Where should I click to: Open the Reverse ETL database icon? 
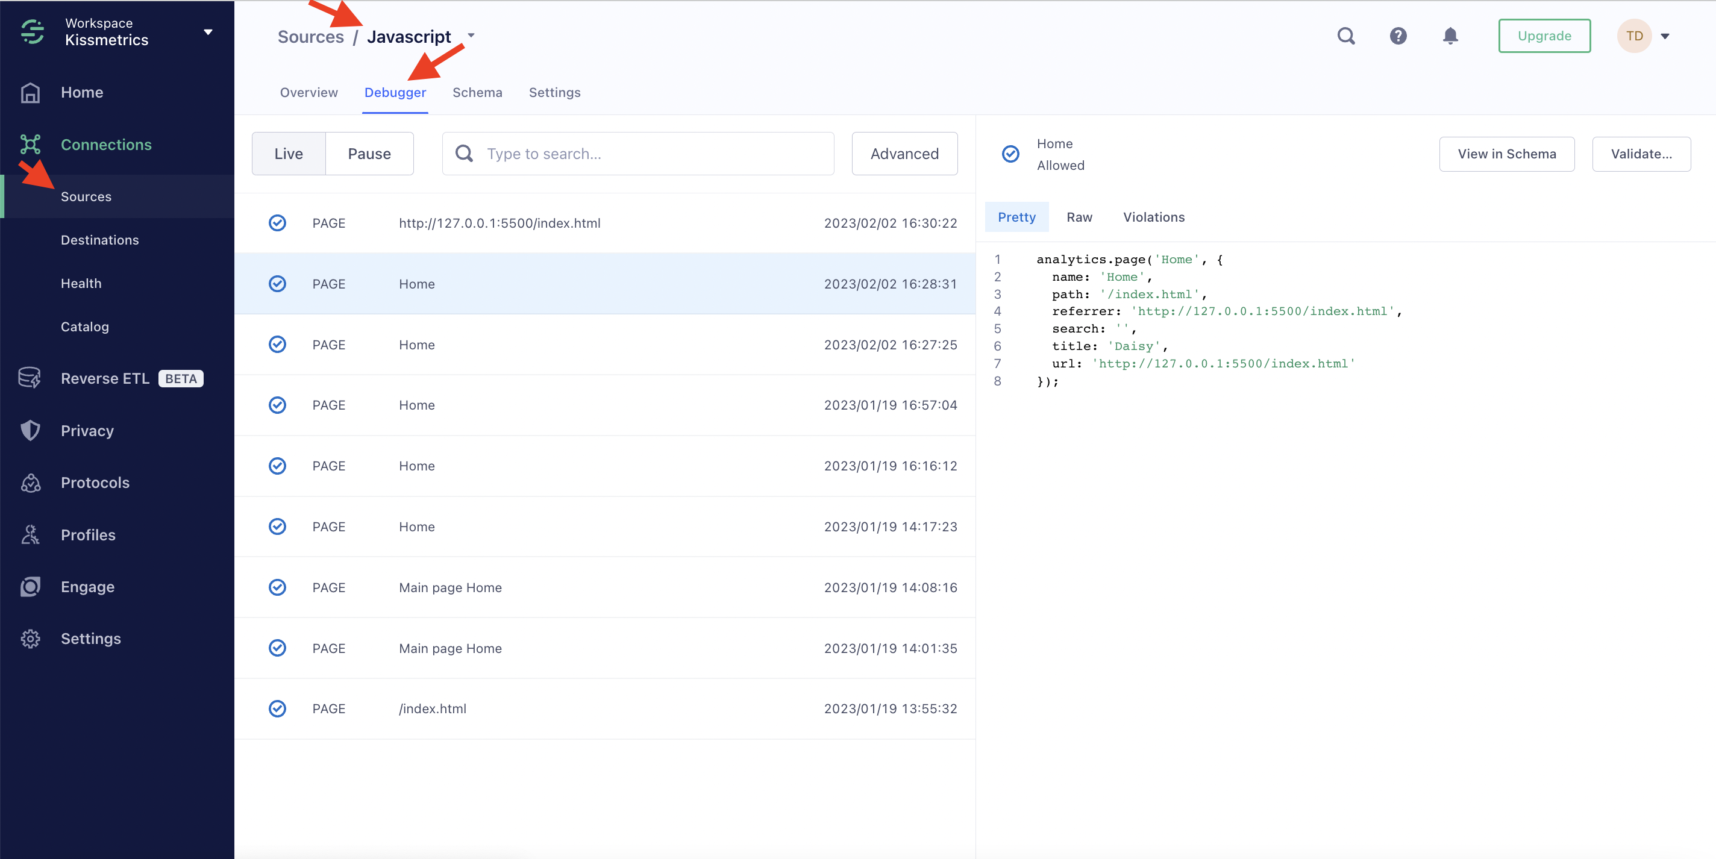point(30,378)
